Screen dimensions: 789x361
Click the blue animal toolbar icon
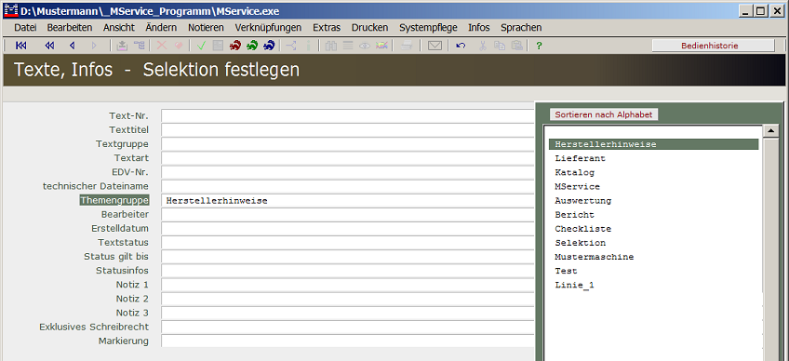(x=269, y=46)
